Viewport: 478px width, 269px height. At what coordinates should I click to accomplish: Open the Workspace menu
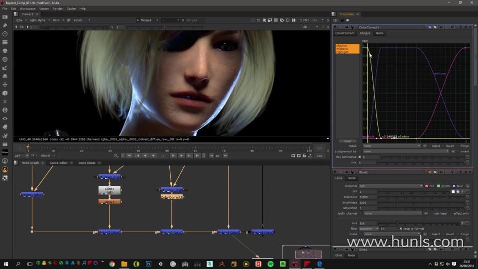[27, 8]
